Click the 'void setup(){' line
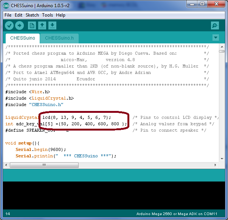 click(22, 143)
